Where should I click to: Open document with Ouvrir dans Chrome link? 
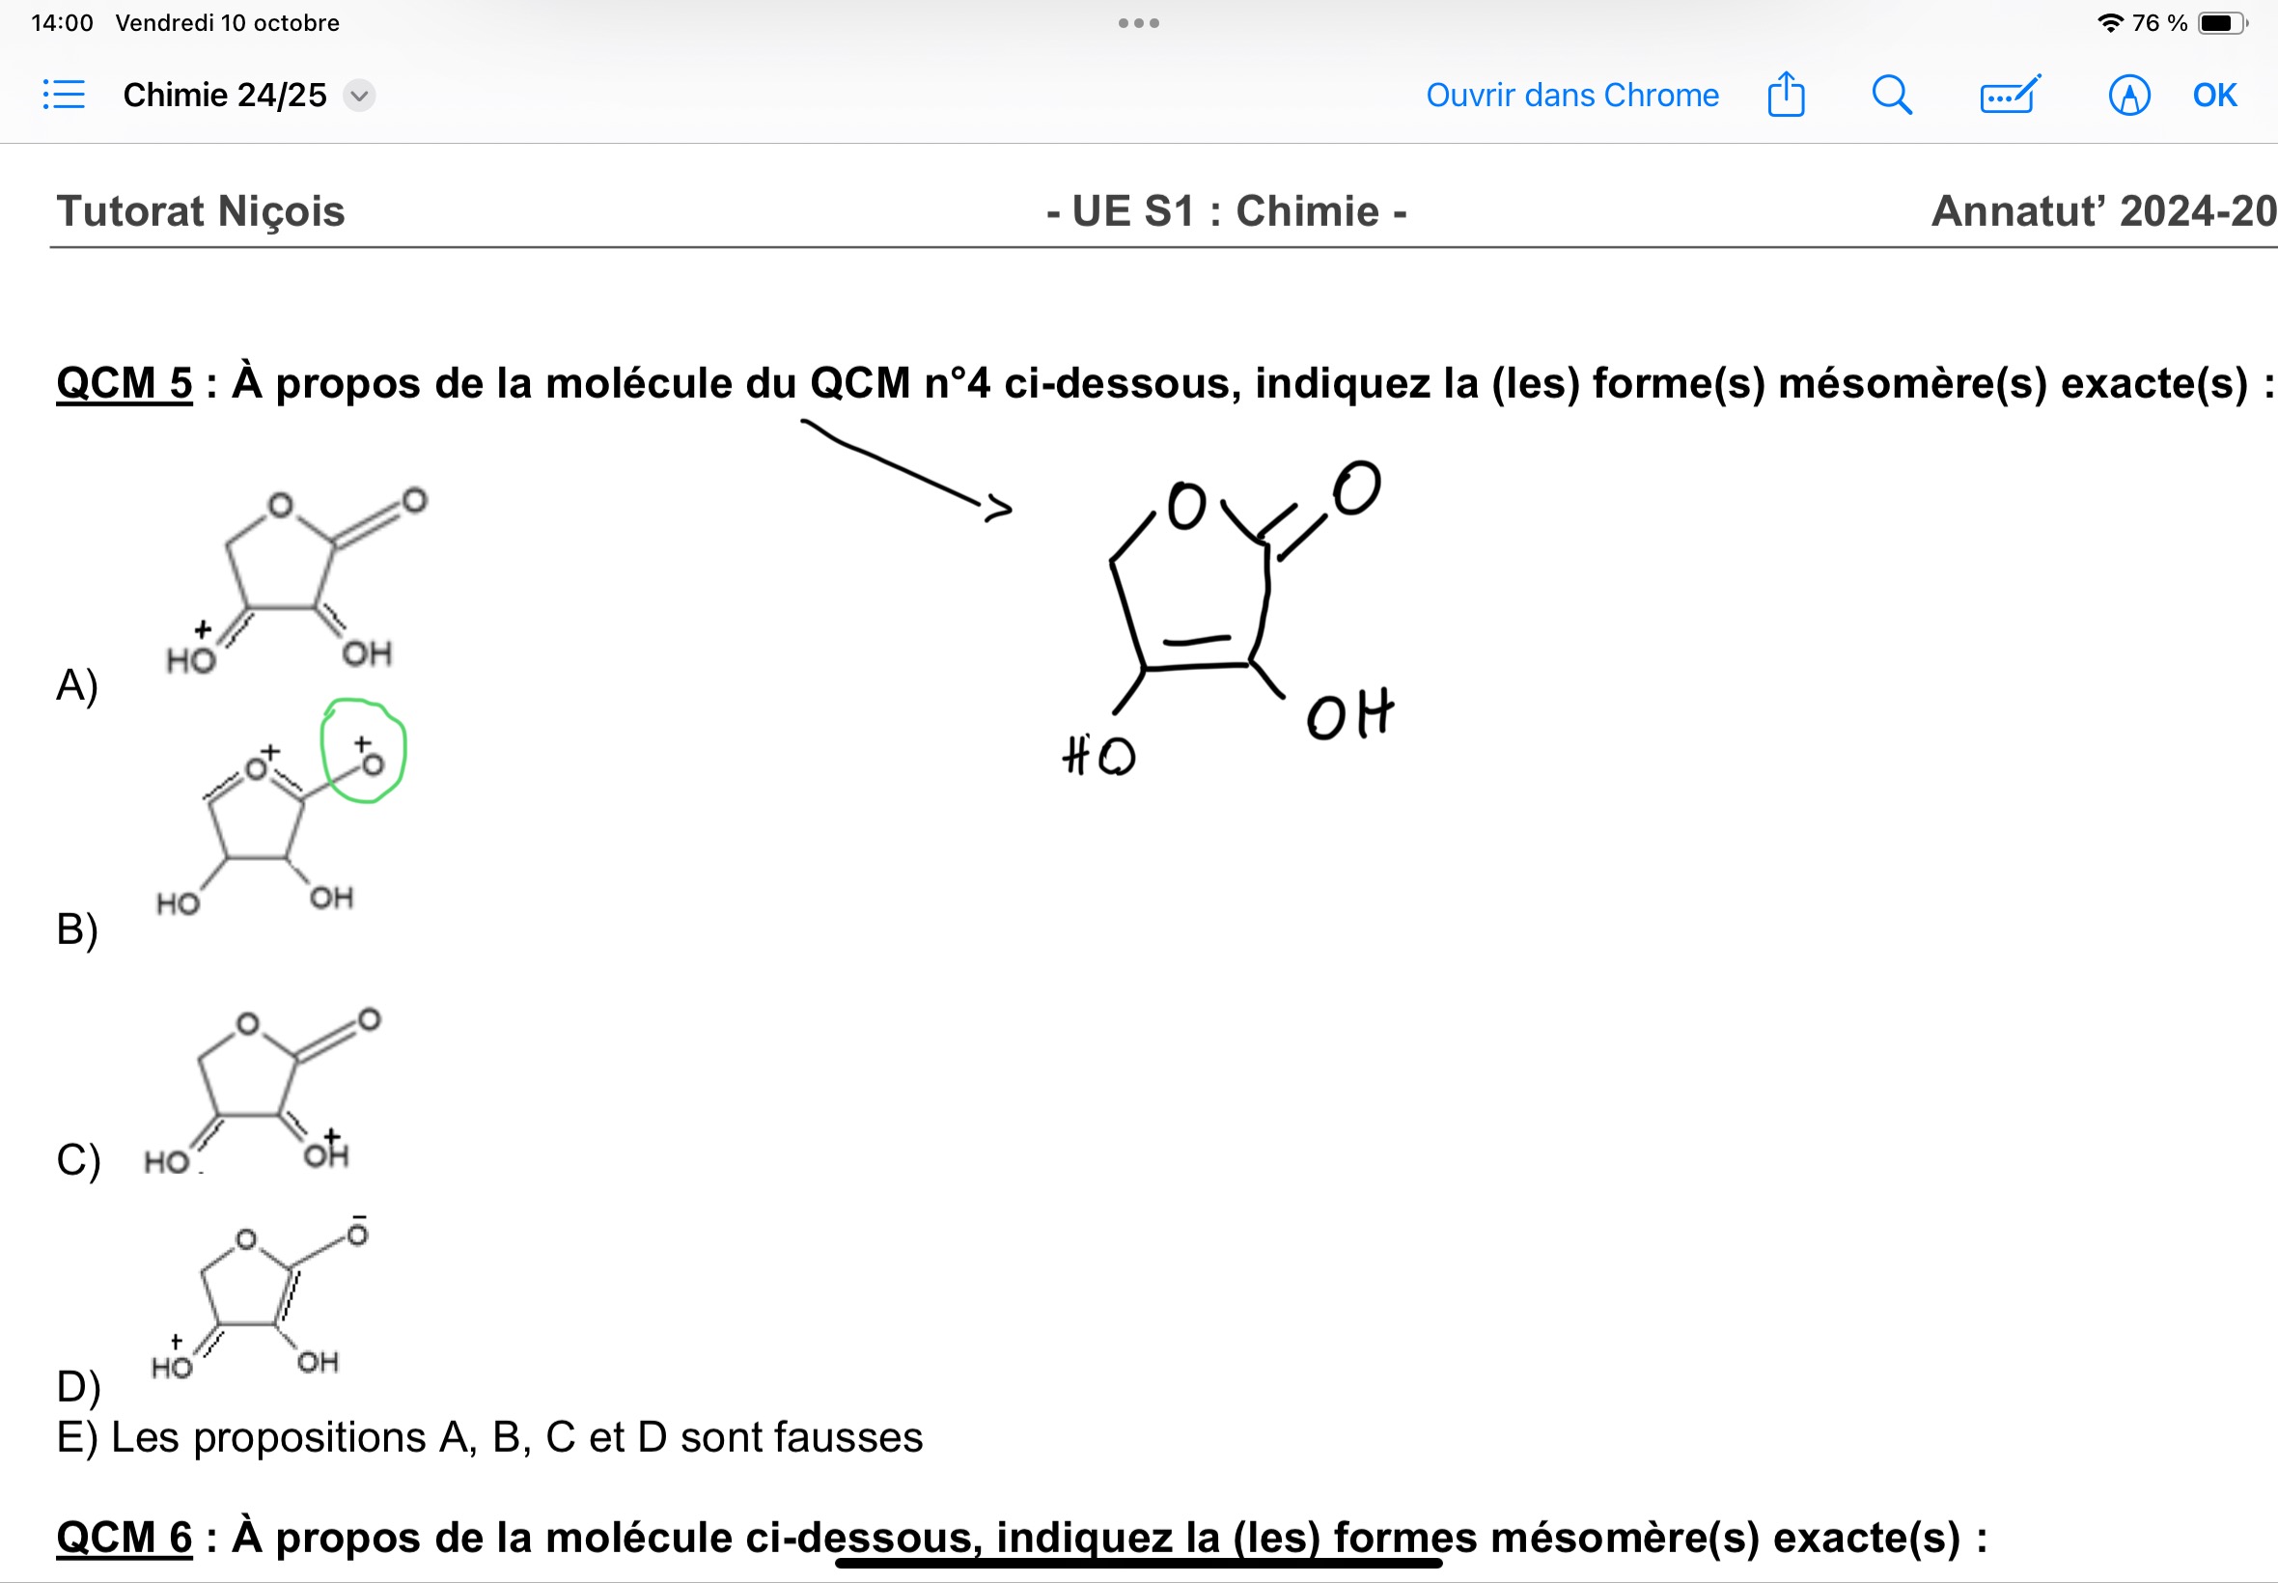(1570, 96)
